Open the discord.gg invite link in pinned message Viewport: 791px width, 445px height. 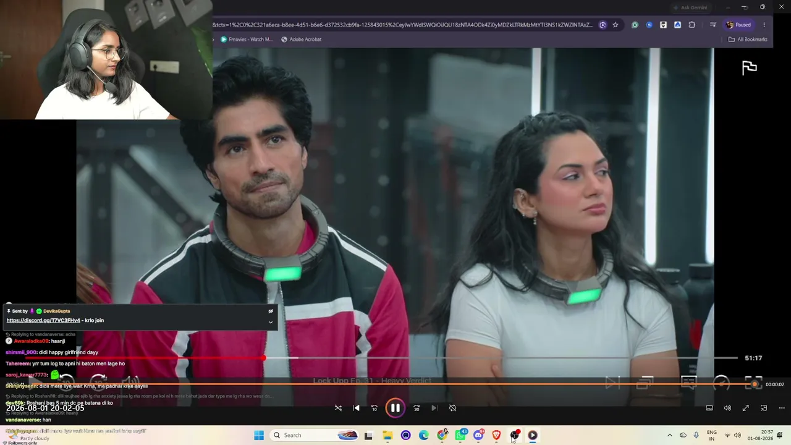coord(43,320)
